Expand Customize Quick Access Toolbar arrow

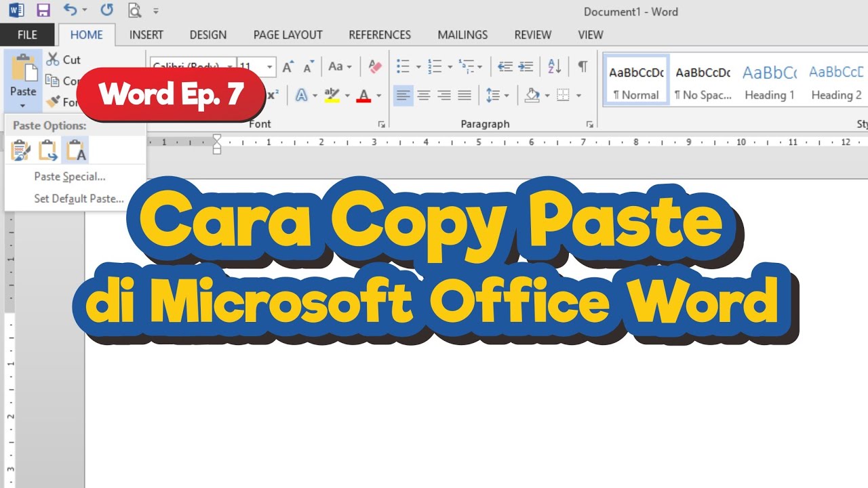coord(156,12)
